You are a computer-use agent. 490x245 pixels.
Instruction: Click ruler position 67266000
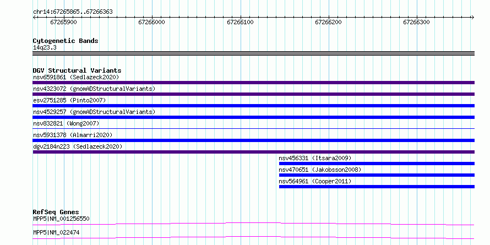151,22
